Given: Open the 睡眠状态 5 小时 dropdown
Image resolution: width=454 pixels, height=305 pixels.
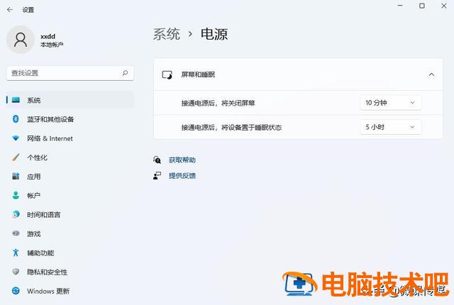Looking at the screenshot, I should point(390,127).
